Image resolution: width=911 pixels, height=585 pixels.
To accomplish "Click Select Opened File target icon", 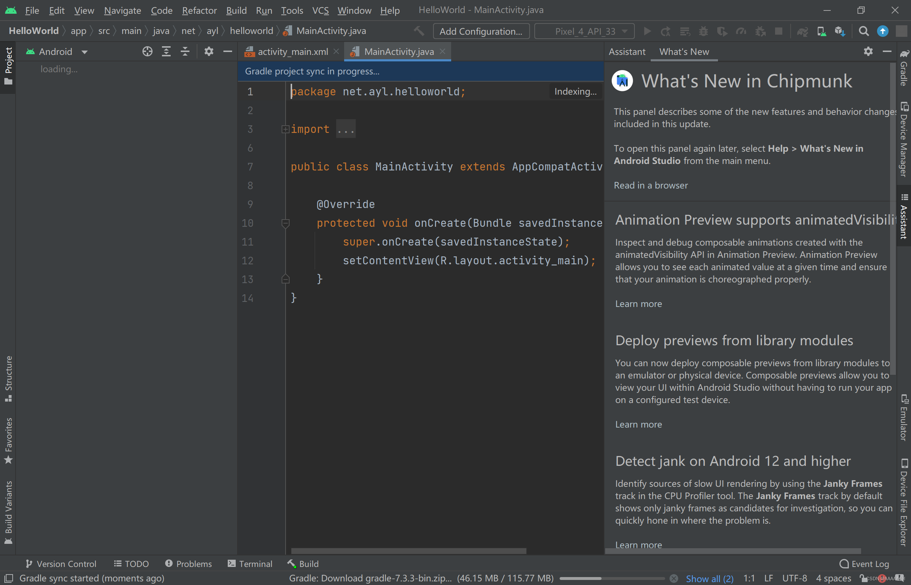I will pyautogui.click(x=147, y=51).
